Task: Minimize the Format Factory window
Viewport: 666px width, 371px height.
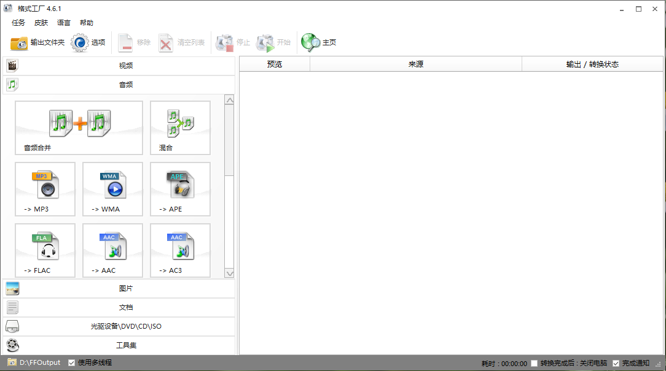Action: 622,9
